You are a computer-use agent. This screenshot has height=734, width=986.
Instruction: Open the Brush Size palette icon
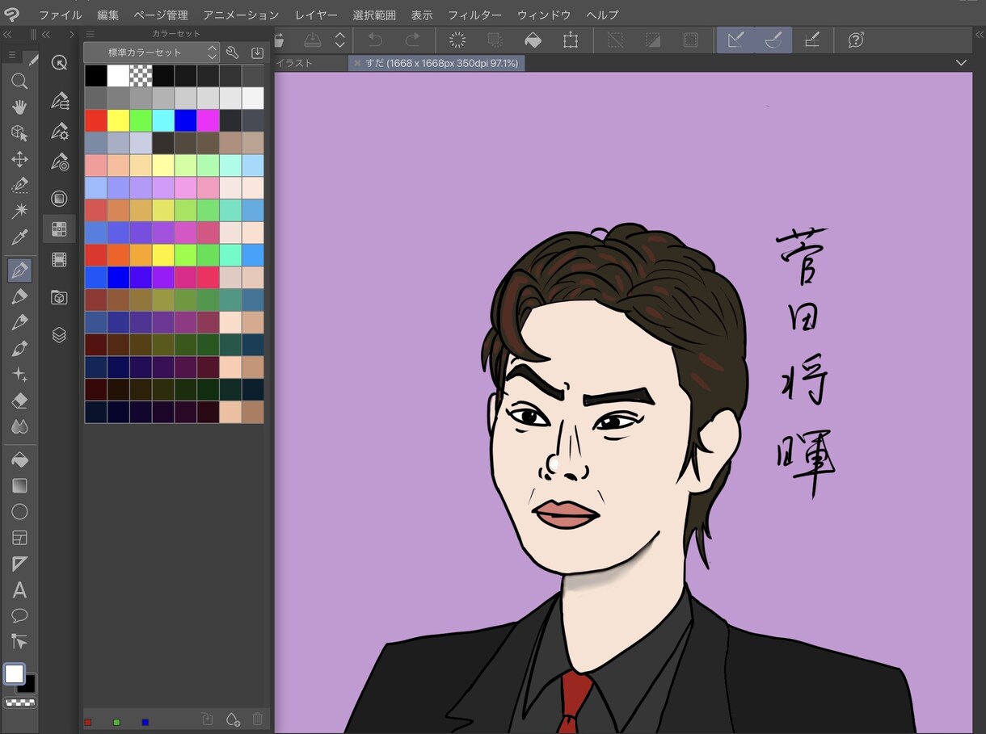pyautogui.click(x=59, y=162)
